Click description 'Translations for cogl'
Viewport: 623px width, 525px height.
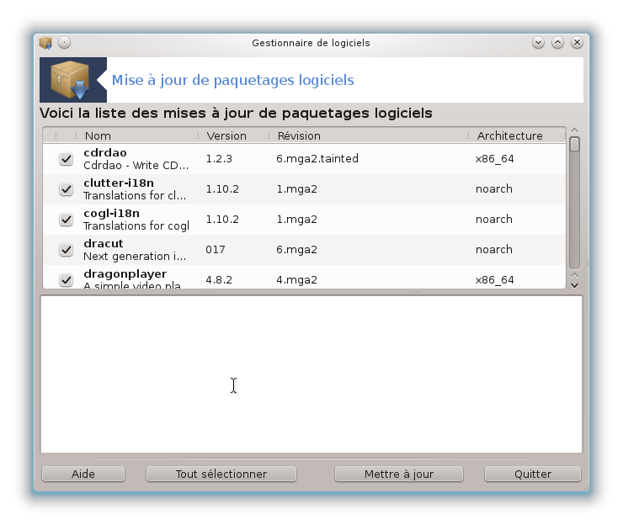pyautogui.click(x=136, y=225)
